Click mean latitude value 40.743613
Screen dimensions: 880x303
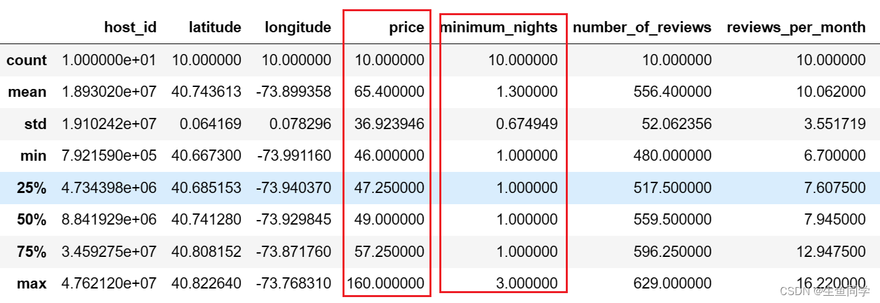(x=207, y=92)
